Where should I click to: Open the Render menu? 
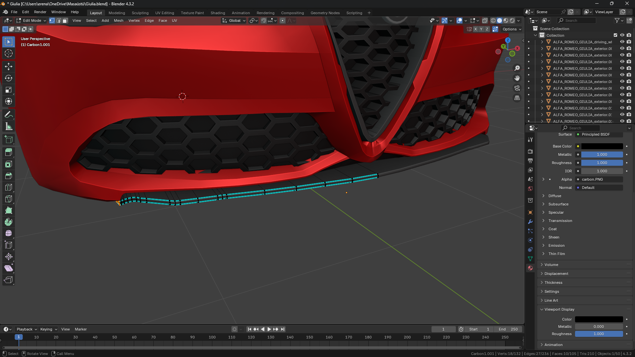pos(40,12)
